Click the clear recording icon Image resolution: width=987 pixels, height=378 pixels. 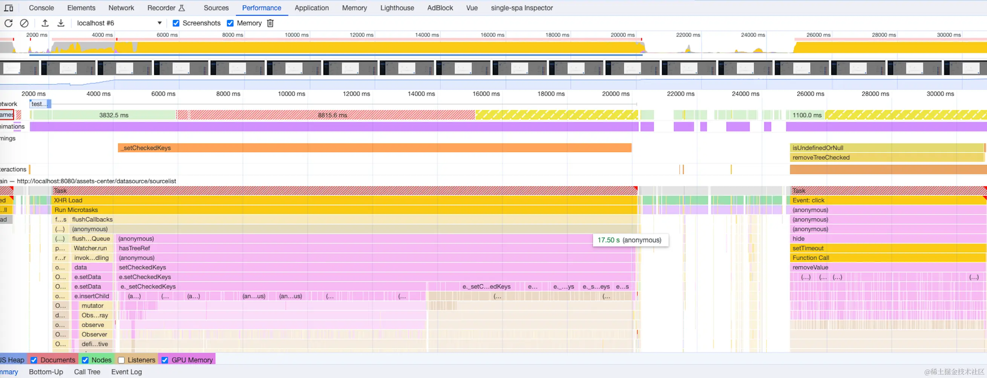pyautogui.click(x=24, y=23)
